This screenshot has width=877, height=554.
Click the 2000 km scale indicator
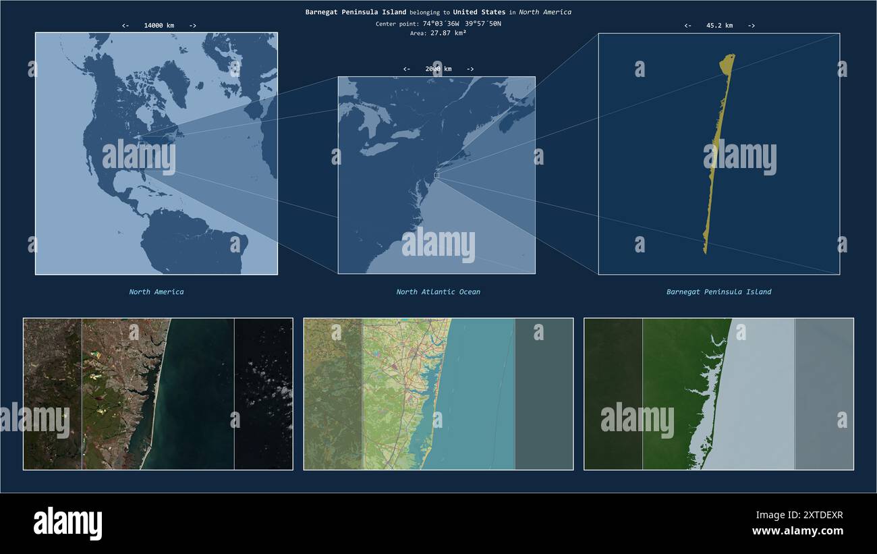tap(438, 69)
